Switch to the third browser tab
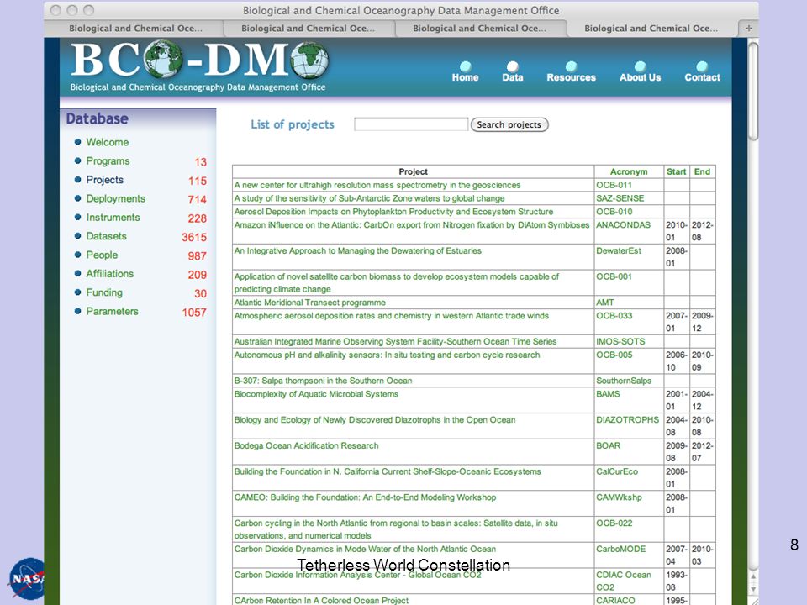This screenshot has width=807, height=605. 479,29
